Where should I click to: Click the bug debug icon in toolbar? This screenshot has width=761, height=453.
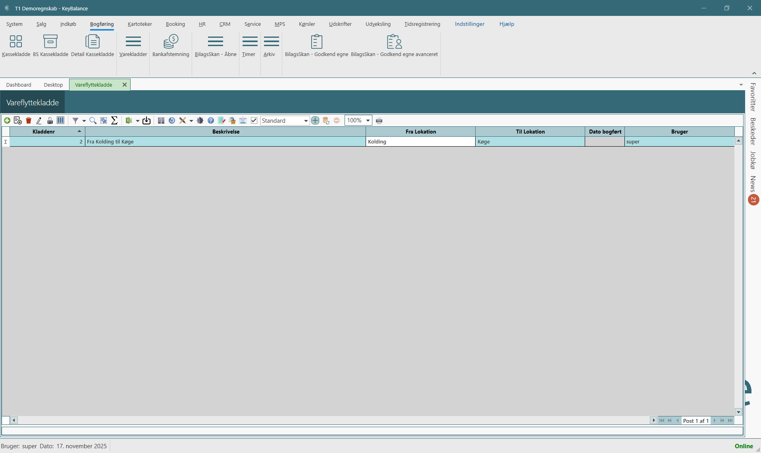pos(200,120)
